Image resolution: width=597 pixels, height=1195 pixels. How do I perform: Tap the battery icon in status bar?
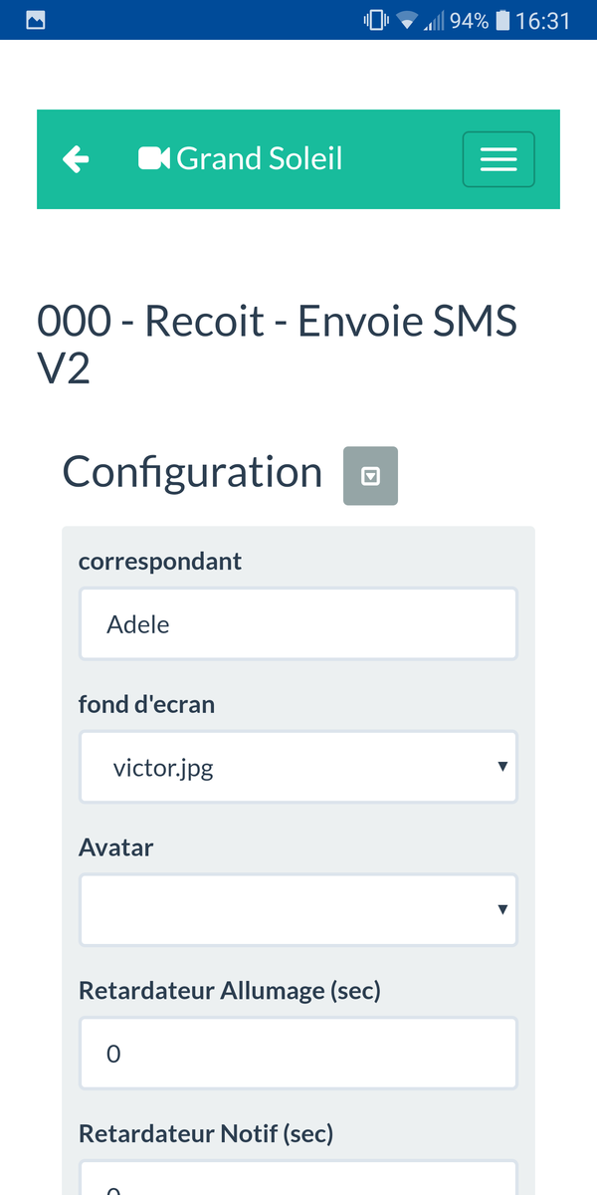[x=502, y=20]
